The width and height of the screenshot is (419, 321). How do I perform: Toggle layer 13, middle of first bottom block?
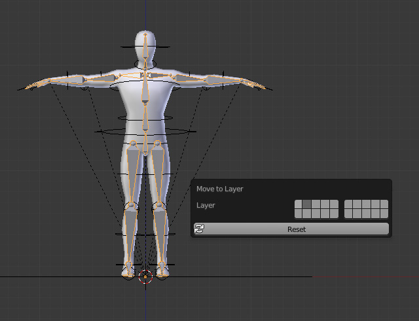(x=316, y=214)
